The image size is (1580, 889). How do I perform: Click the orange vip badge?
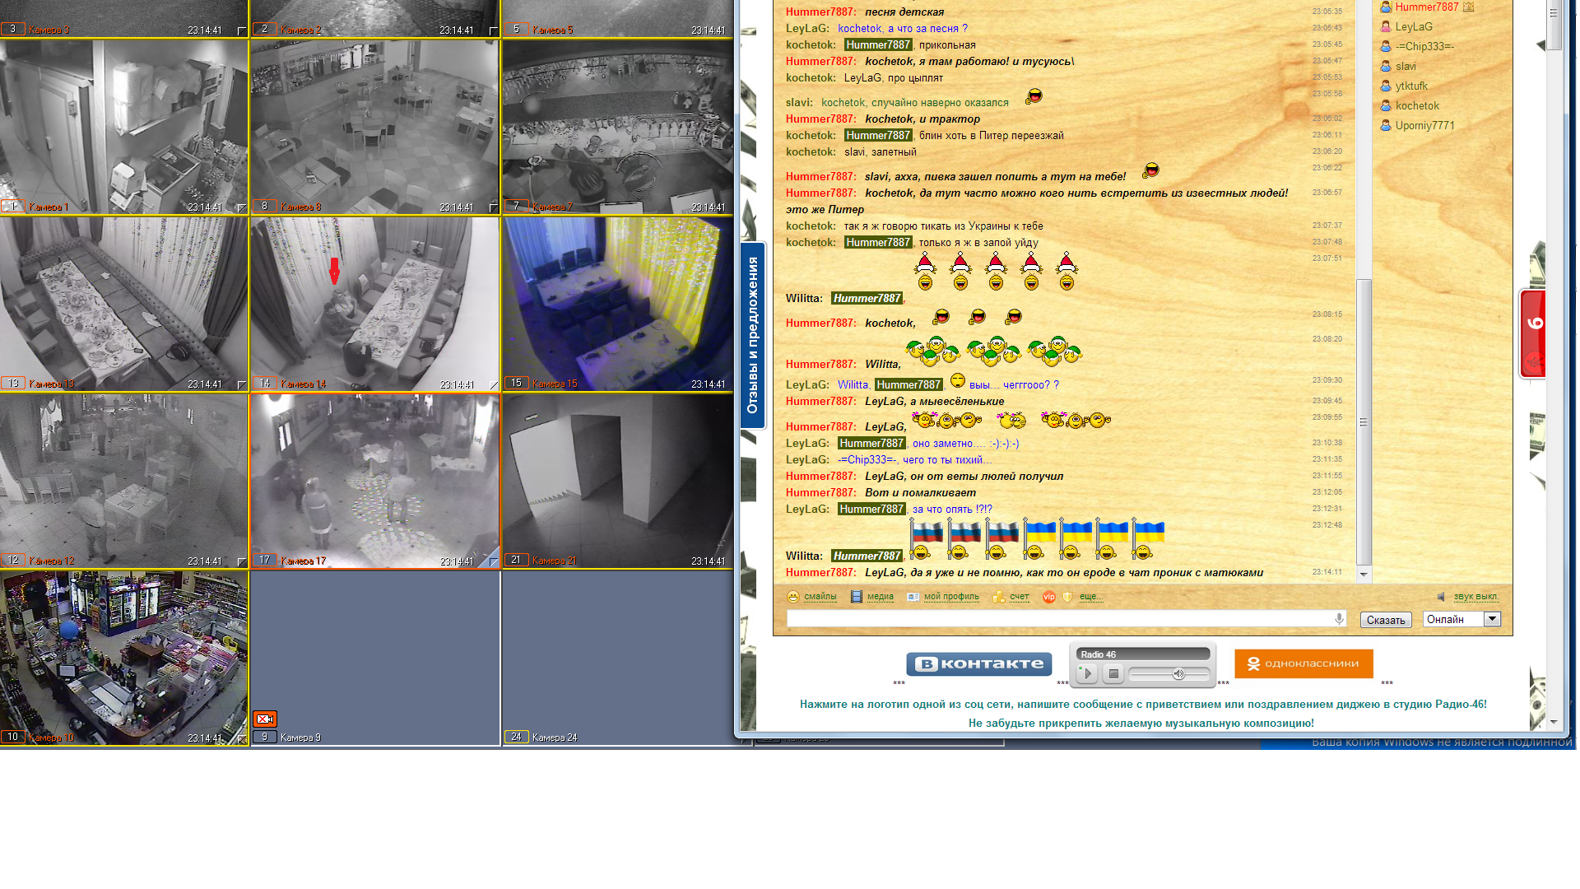[1048, 597]
